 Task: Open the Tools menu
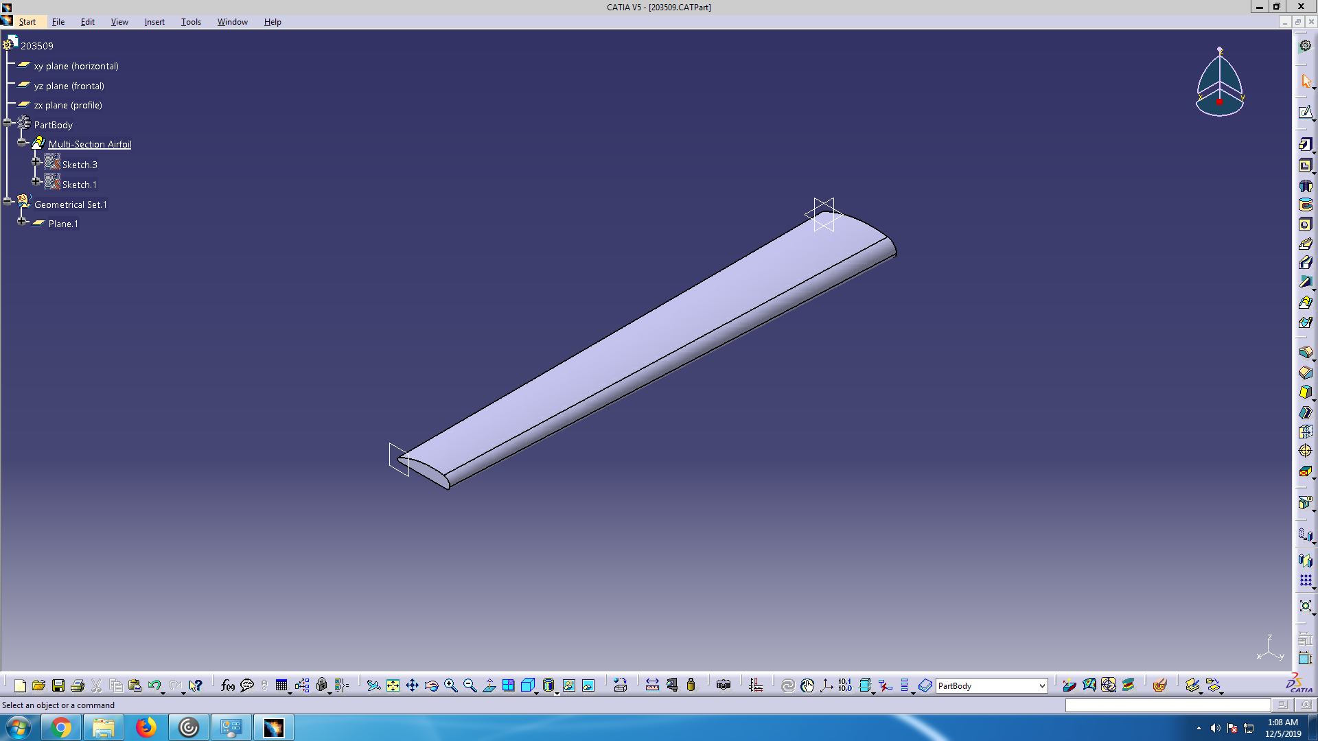pyautogui.click(x=191, y=22)
